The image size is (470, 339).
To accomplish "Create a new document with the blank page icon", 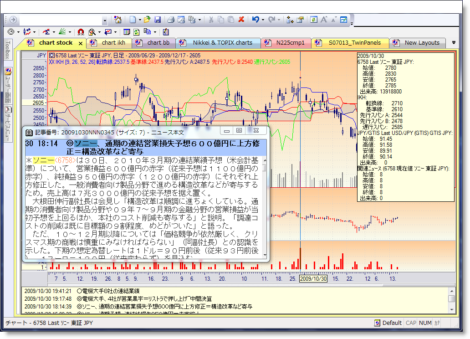I will point(133,20).
